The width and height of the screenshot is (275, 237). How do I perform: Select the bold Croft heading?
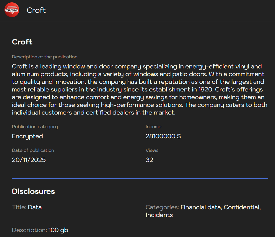[22, 42]
